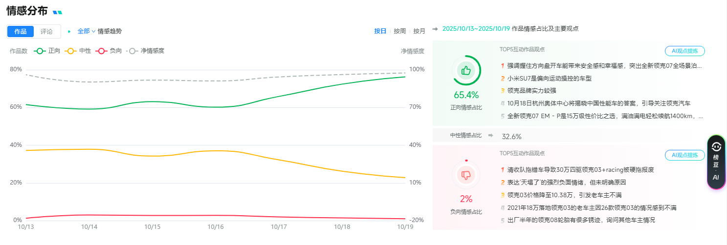Viewport: 727px width, 245px height.
Task: Click the thumbs-down negative sentiment icon
Action: click(x=466, y=175)
